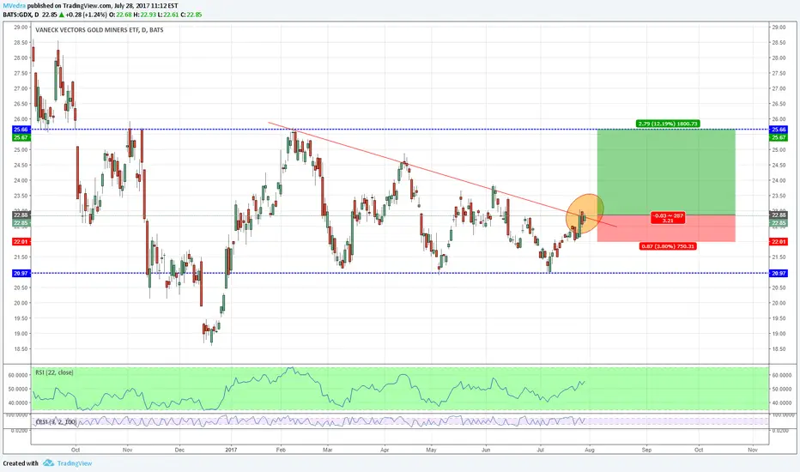Click the O:22.68 open value

(x=120, y=15)
